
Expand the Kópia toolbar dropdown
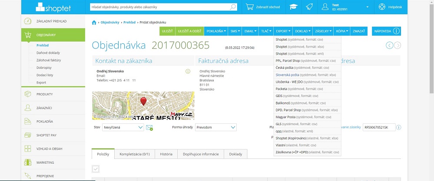coord(342,31)
